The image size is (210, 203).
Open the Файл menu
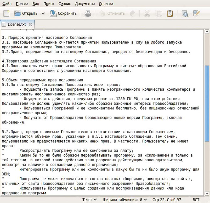click(7, 4)
